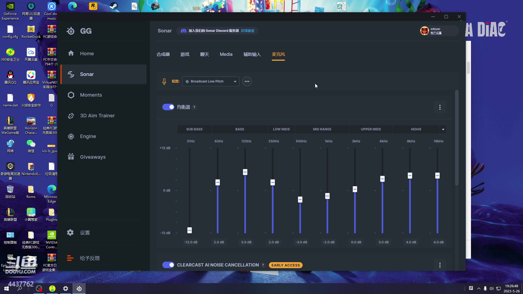523x294 pixels.
Task: Open equalizer section kebab menu
Action: pyautogui.click(x=440, y=107)
